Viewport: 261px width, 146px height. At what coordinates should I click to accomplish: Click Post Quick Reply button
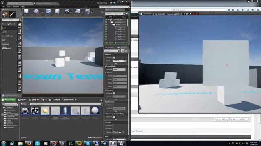coord(221,120)
